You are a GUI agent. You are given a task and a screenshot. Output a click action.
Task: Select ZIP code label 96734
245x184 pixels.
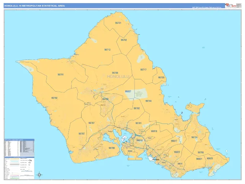tap(194, 137)
